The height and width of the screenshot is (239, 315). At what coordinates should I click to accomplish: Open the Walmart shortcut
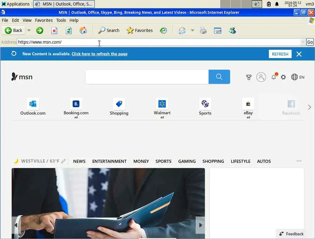162,108
